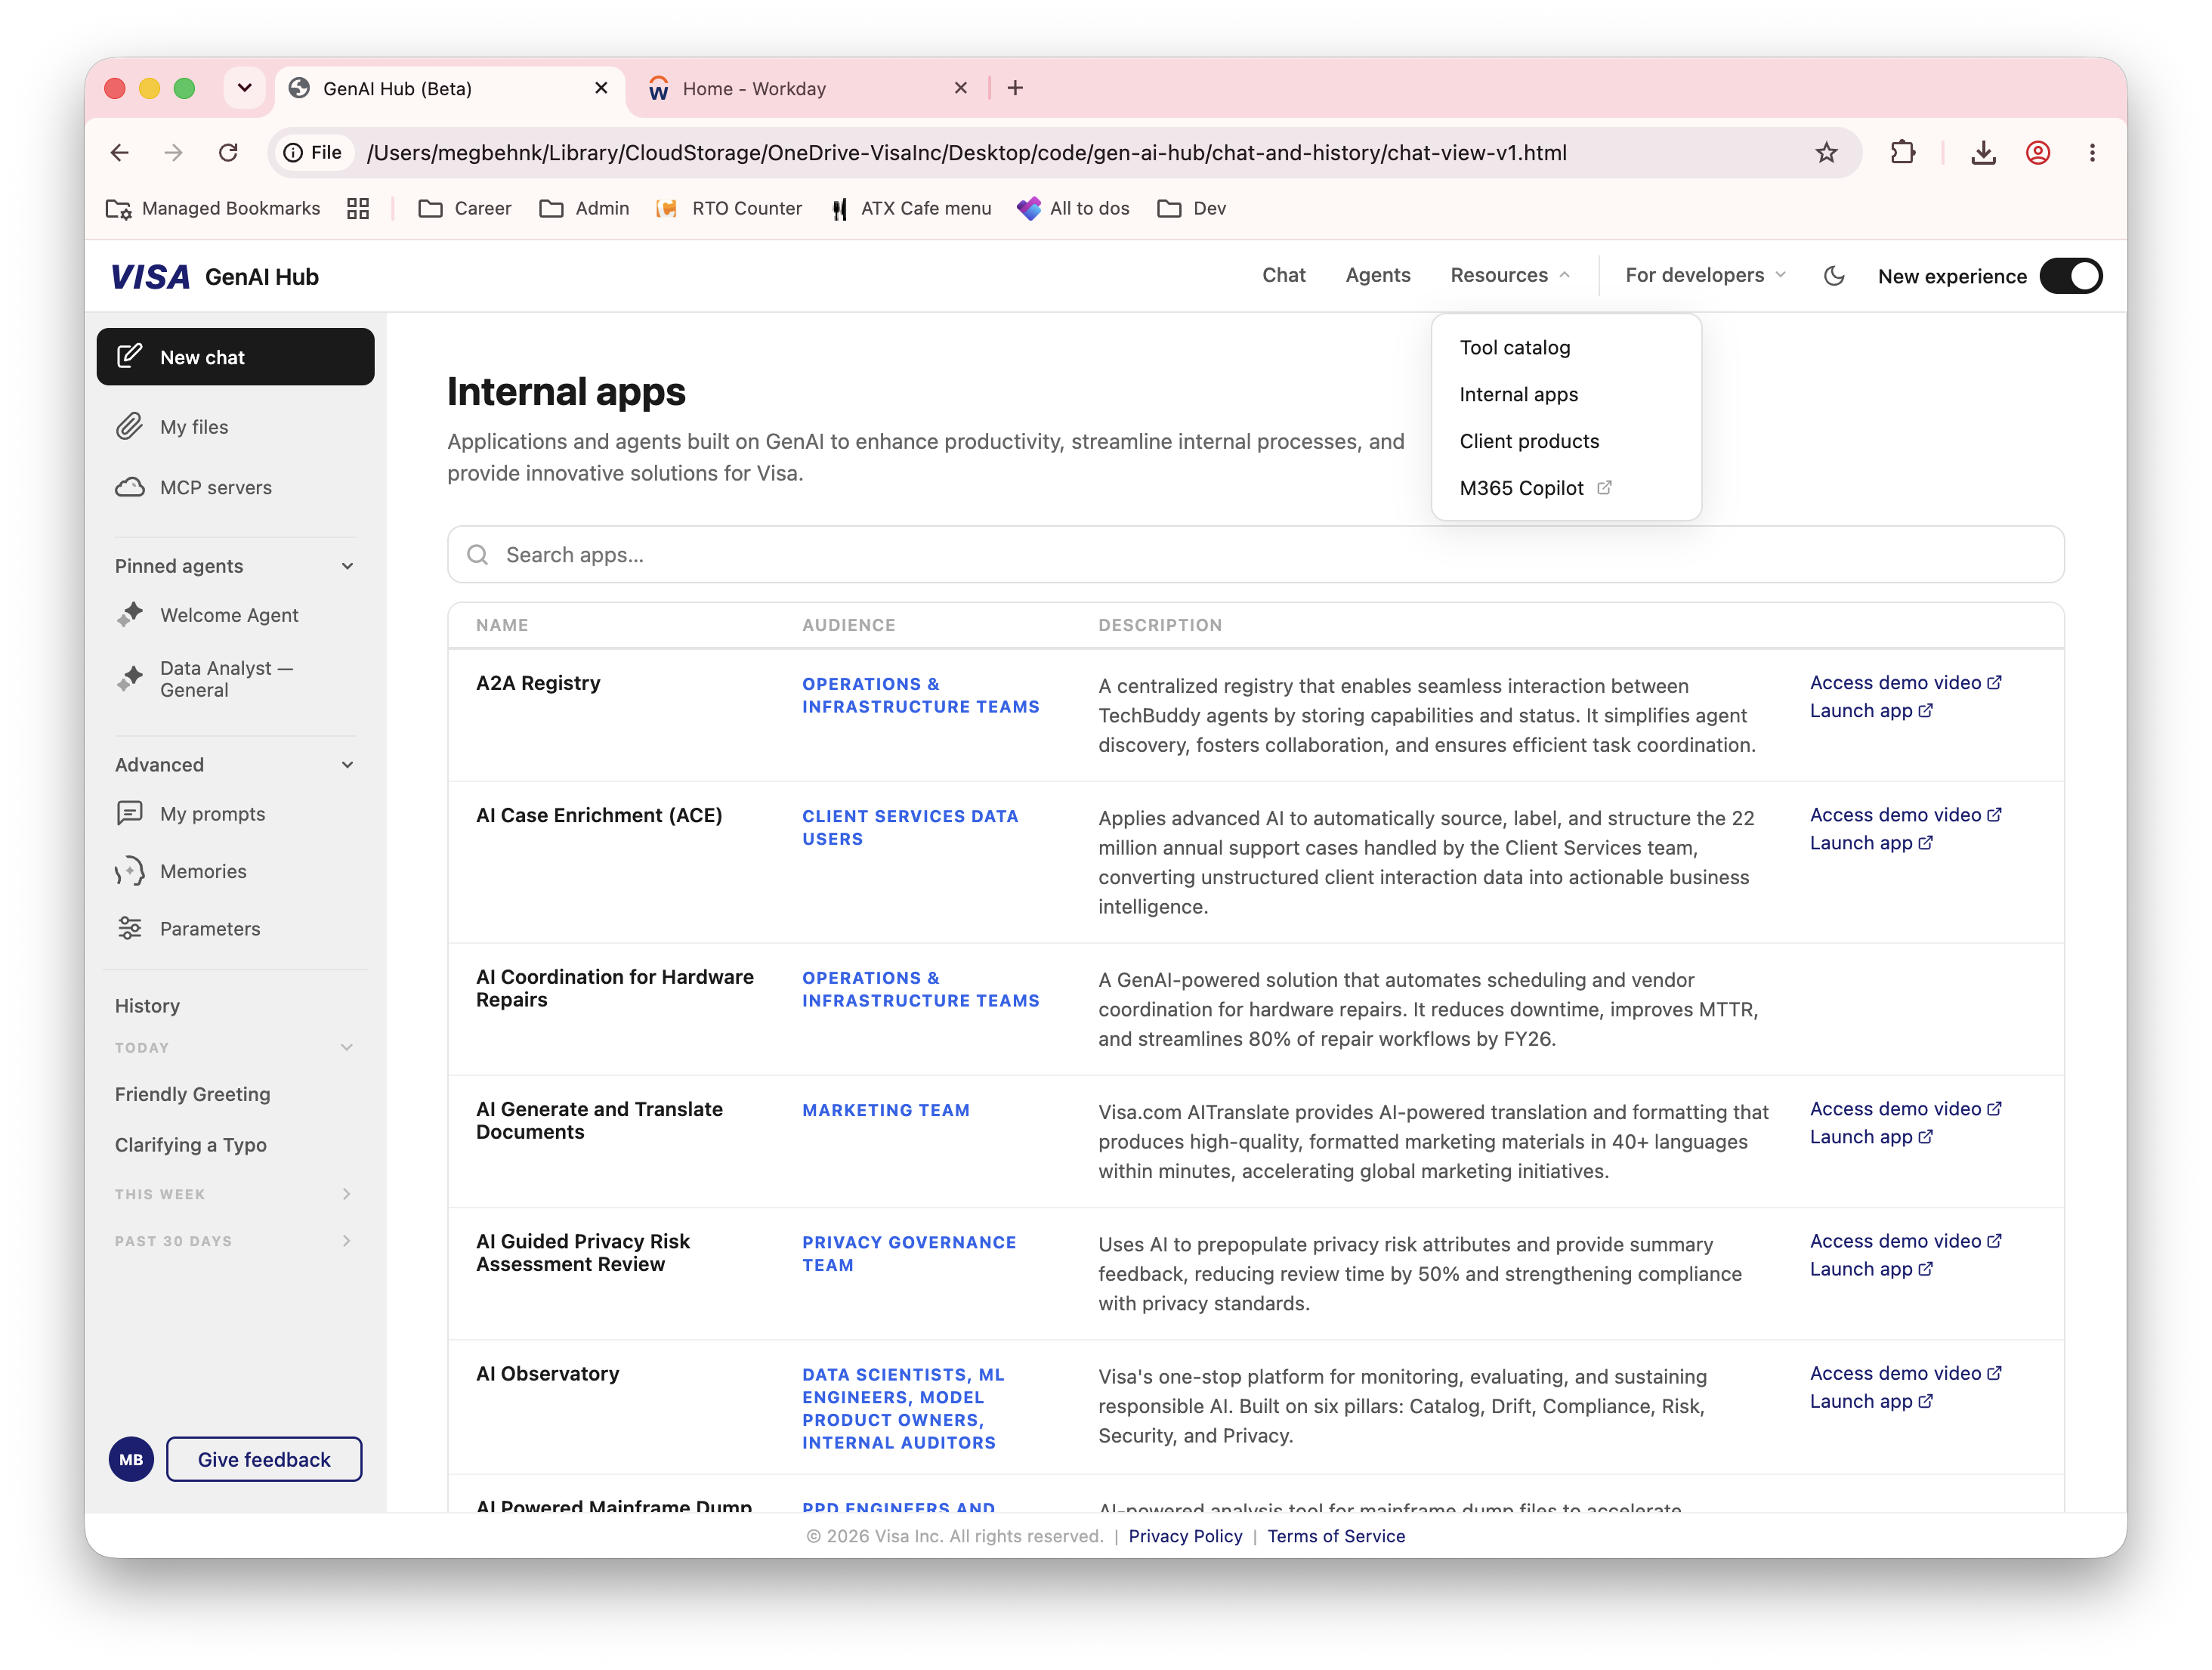
Task: Click the magnifier icon in Search apps field
Action: click(478, 555)
